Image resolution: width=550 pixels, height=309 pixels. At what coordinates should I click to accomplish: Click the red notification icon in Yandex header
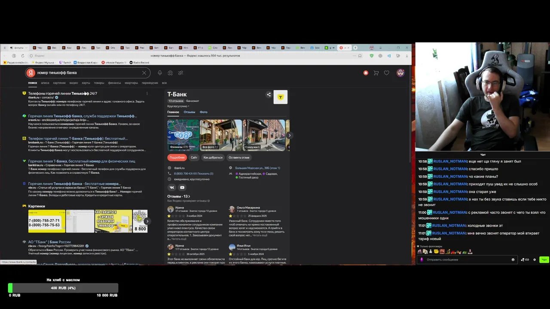coord(366,73)
